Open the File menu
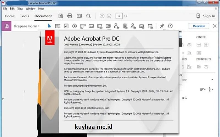Screen dimensions: 220x137 coord(5,9)
